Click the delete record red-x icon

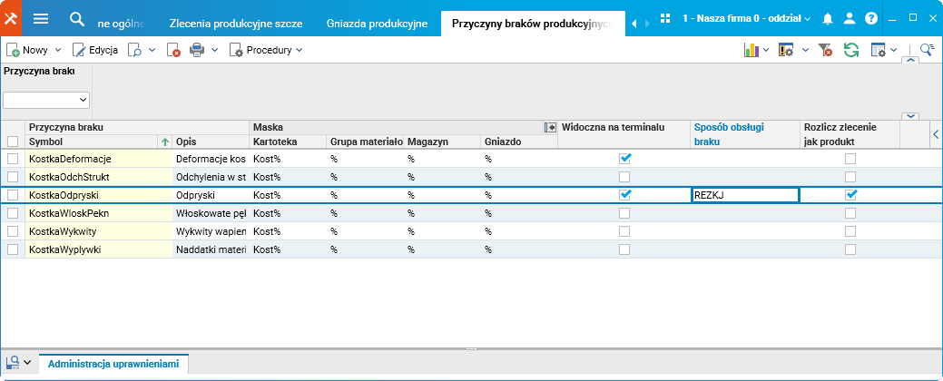click(x=173, y=51)
